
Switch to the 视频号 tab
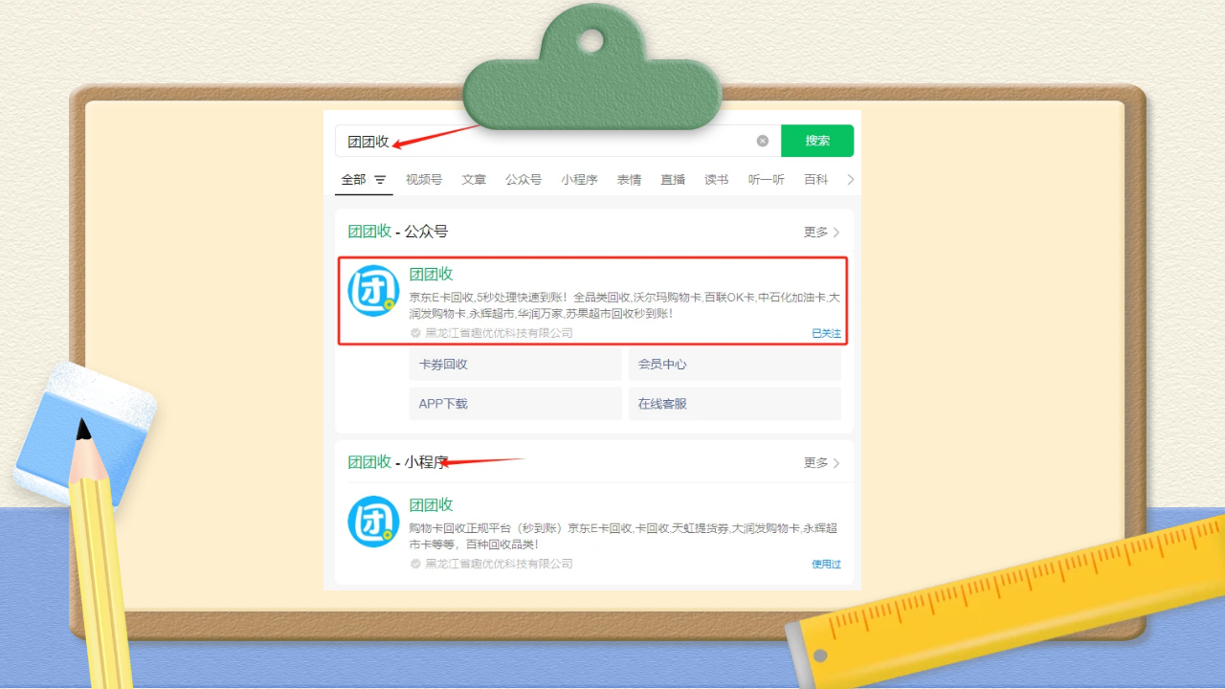[424, 180]
